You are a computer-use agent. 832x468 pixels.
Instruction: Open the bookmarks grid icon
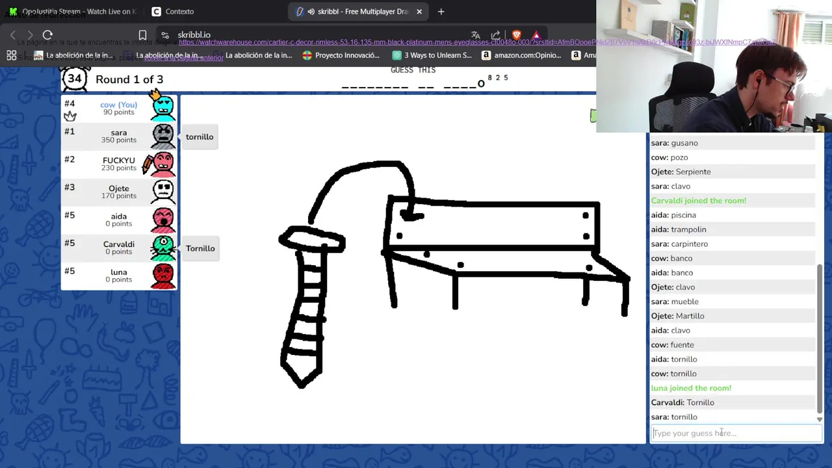12,55
